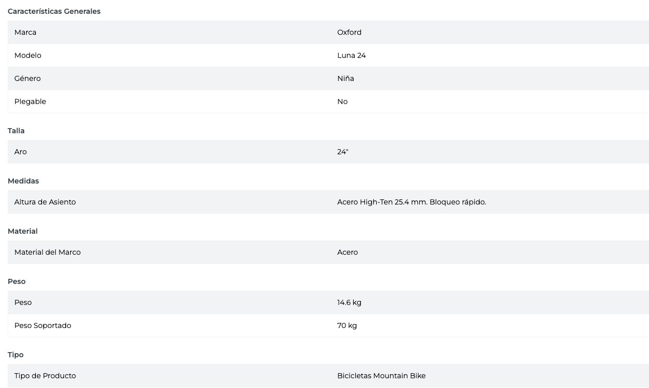Select the Tipo de Producto label
Viewport: 649px width, 388px height.
point(45,376)
